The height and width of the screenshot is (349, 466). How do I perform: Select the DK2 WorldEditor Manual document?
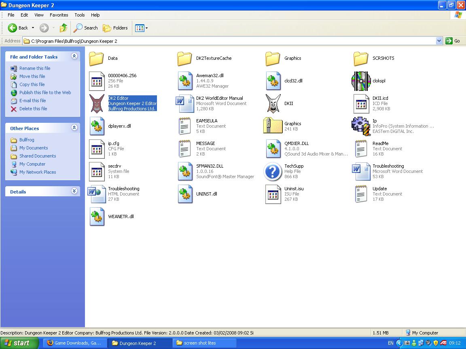pyautogui.click(x=185, y=103)
